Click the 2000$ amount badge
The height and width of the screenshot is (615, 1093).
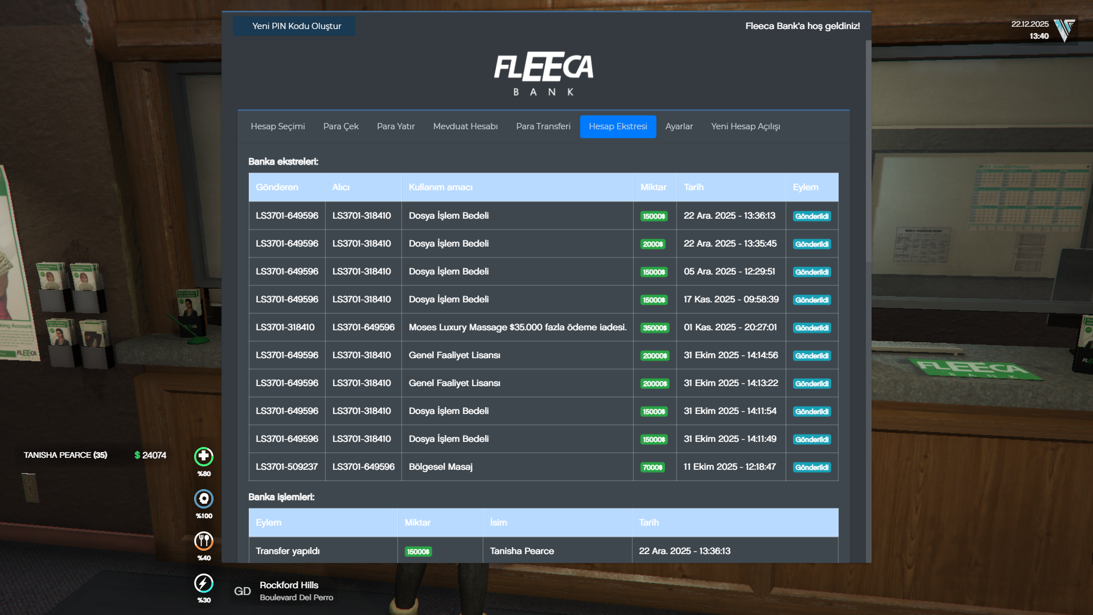(653, 244)
